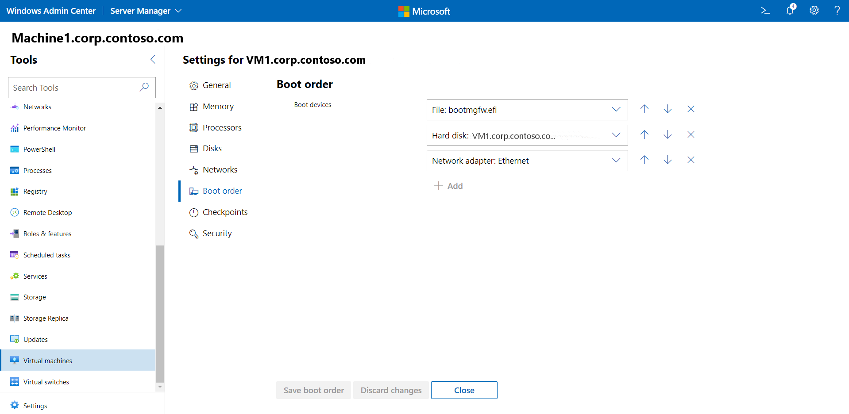Viewport: 849px width, 414px height.
Task: Collapse the Tools side panel
Action: [x=153, y=60]
